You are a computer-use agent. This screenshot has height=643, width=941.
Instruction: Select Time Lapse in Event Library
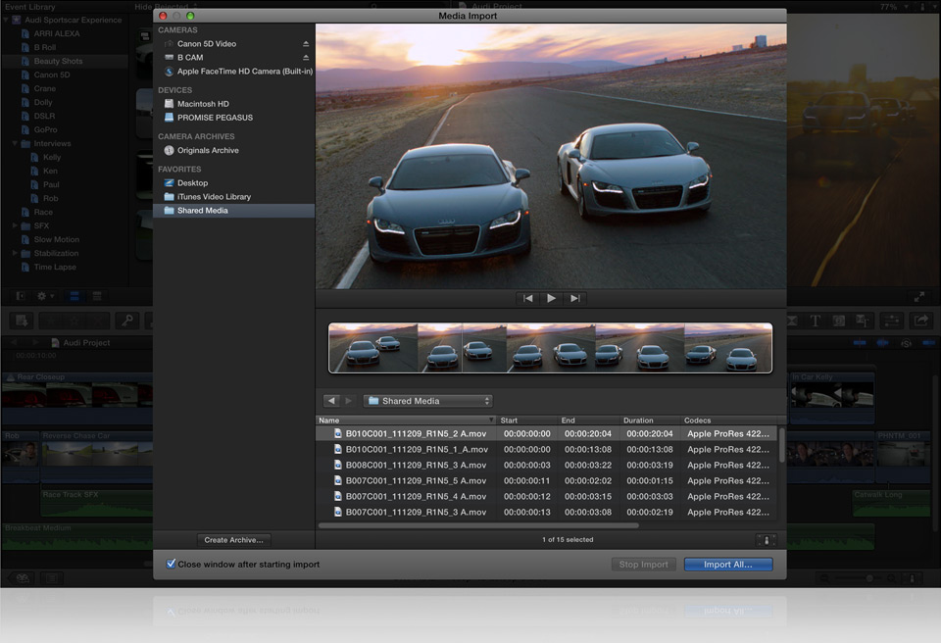pos(55,268)
